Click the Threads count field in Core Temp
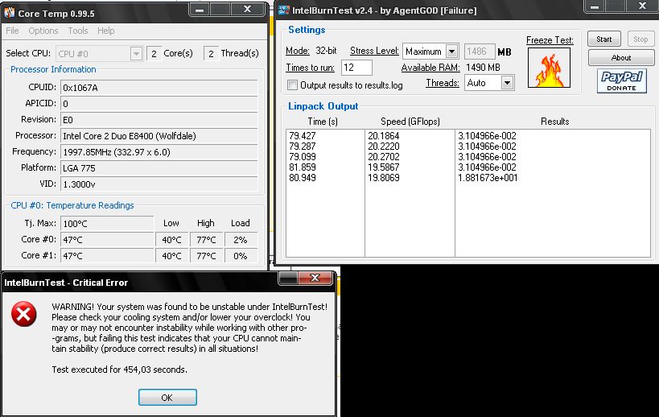The width and height of the screenshot is (659, 417). point(211,54)
